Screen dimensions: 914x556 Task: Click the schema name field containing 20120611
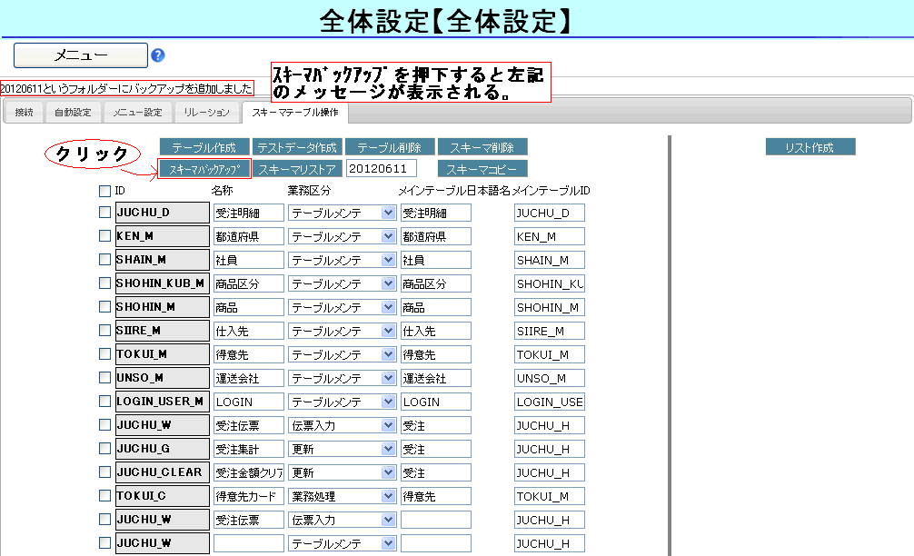pyautogui.click(x=381, y=168)
